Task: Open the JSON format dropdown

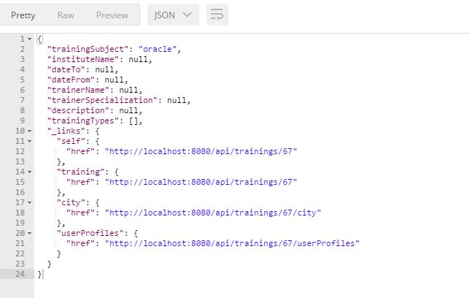Action: click(173, 15)
